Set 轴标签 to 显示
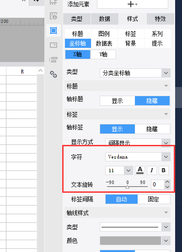Viewport: 182px width, 252px height. pos(118,129)
